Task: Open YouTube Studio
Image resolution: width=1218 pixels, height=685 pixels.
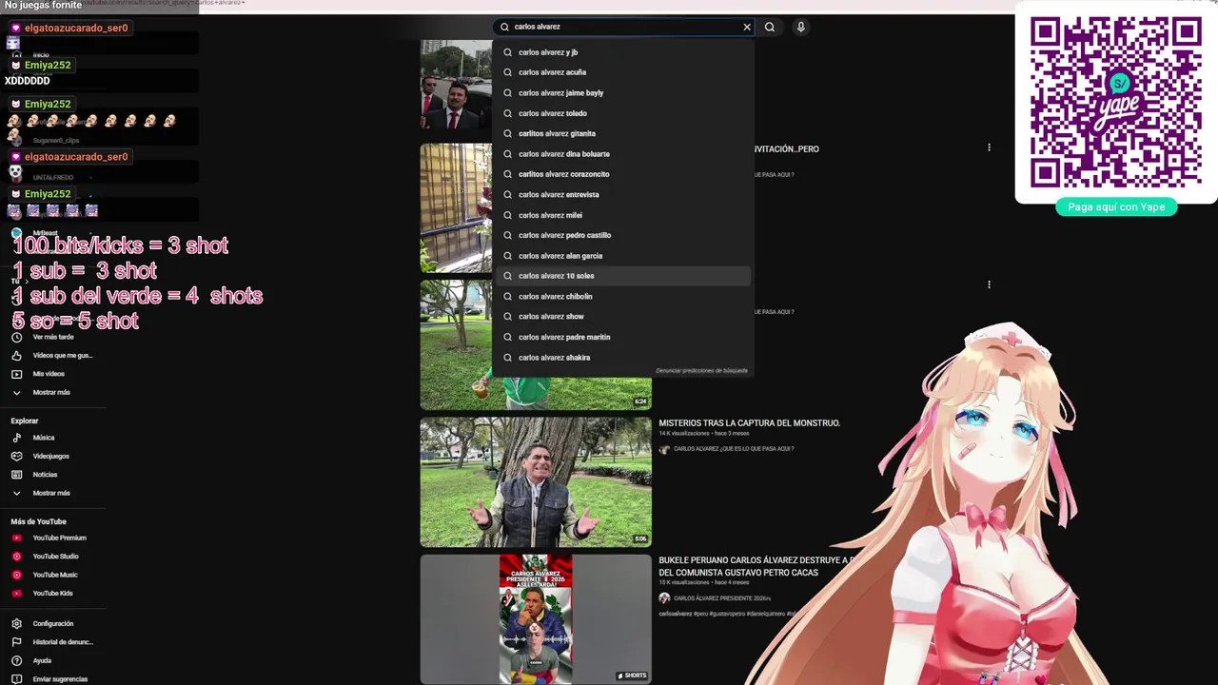Action: point(55,557)
